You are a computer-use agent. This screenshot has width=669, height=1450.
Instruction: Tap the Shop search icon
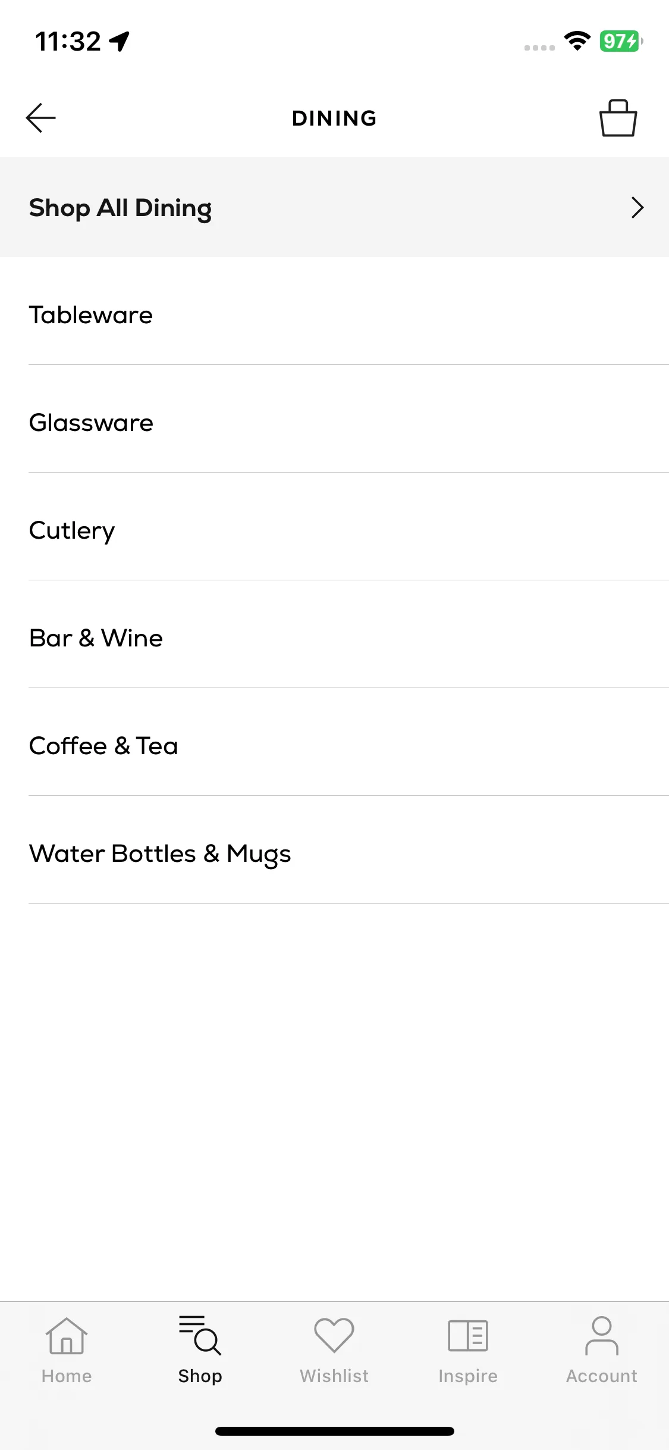tap(200, 1335)
